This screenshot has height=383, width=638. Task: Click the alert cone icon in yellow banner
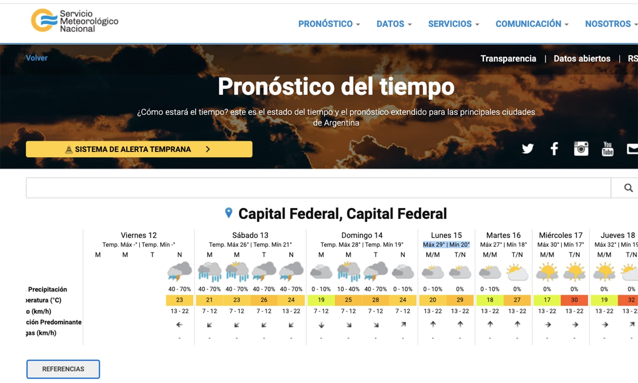[68, 149]
